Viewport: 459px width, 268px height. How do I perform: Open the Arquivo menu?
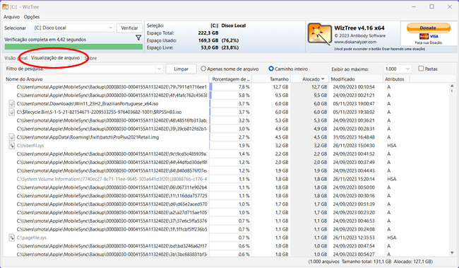click(11, 17)
